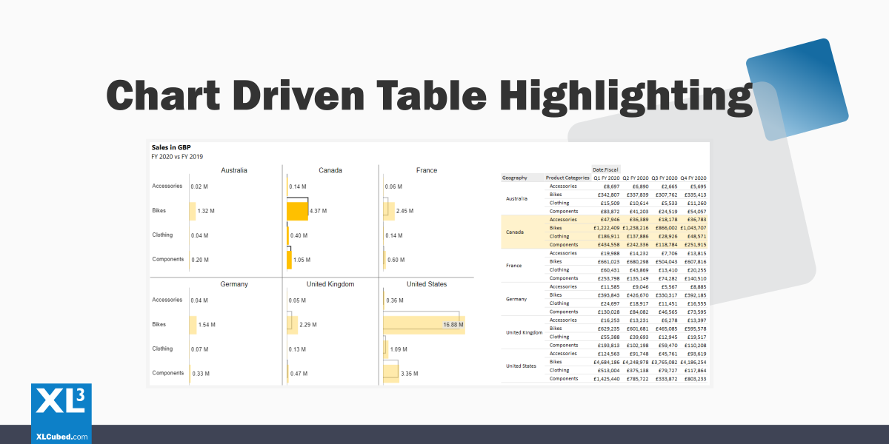Click the Chart Driven Table Highlighting heading

[430, 95]
